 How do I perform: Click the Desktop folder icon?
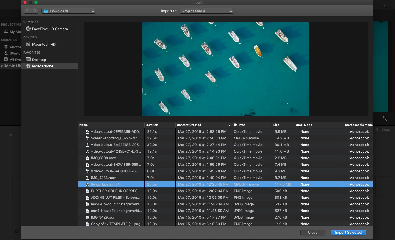coord(28,59)
